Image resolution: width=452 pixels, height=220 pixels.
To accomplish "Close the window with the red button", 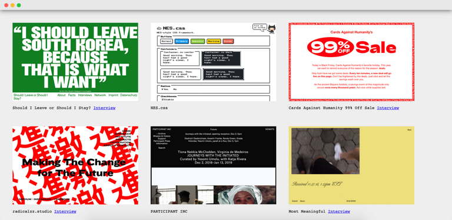I will (x=6, y=5).
